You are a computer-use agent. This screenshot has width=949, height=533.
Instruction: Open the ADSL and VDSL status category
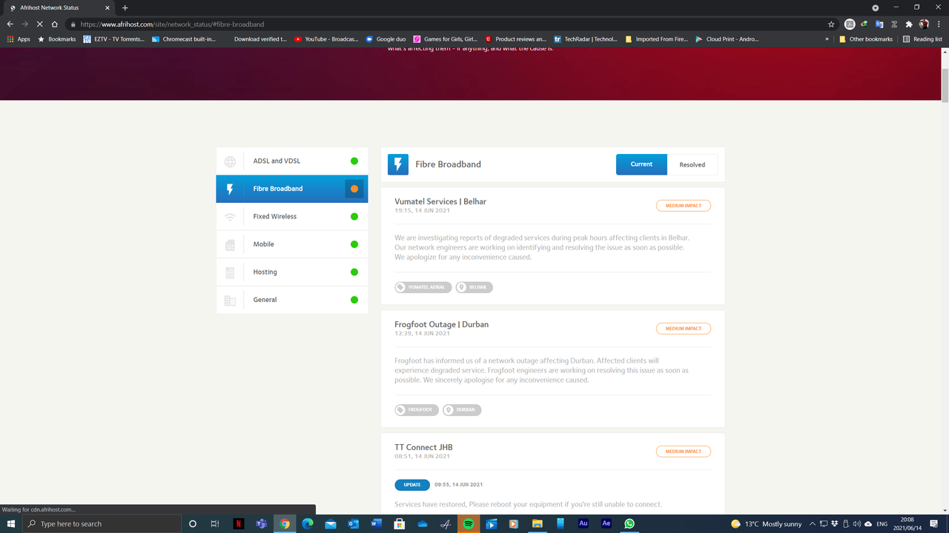292,161
